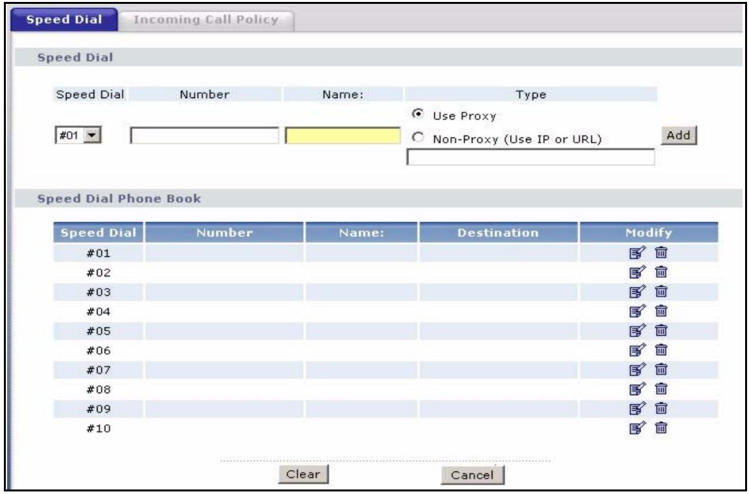Delete speed dial entry #04

coord(661,311)
